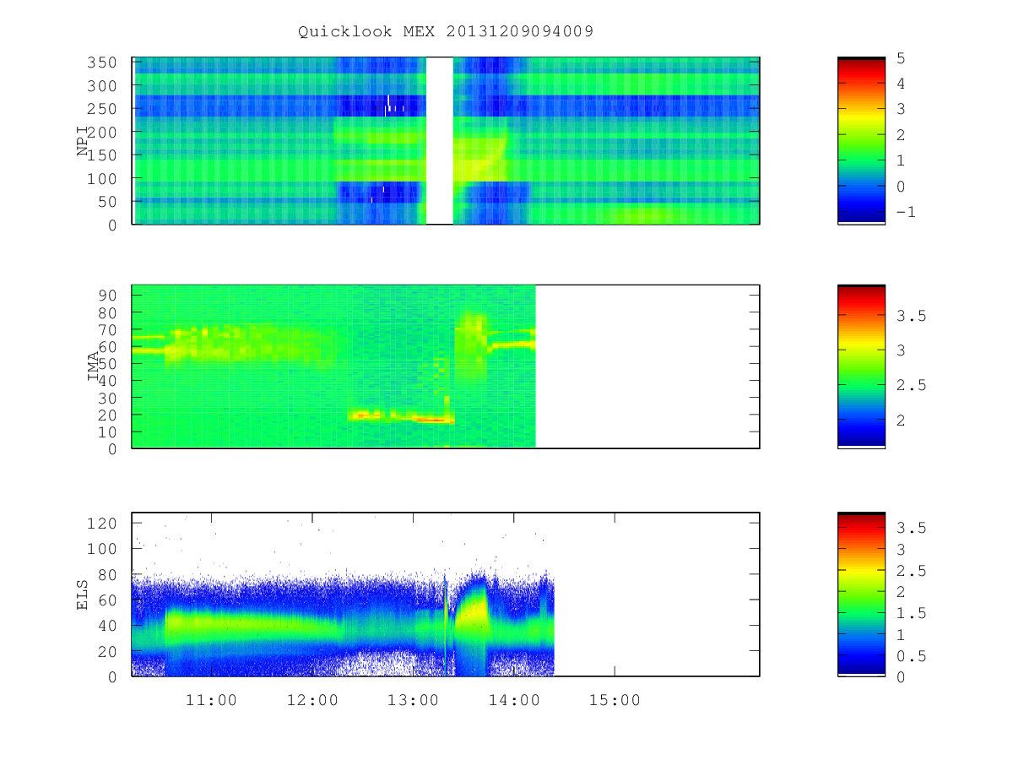Click the ELS color scale bar
1013x760 pixels.
coord(861,594)
